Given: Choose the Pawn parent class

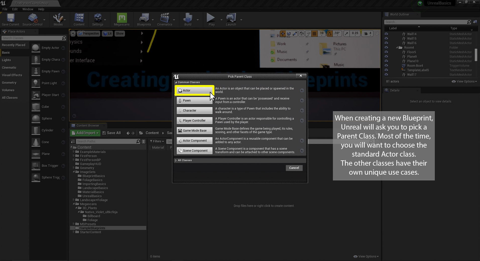Looking at the screenshot, I should pos(195,100).
